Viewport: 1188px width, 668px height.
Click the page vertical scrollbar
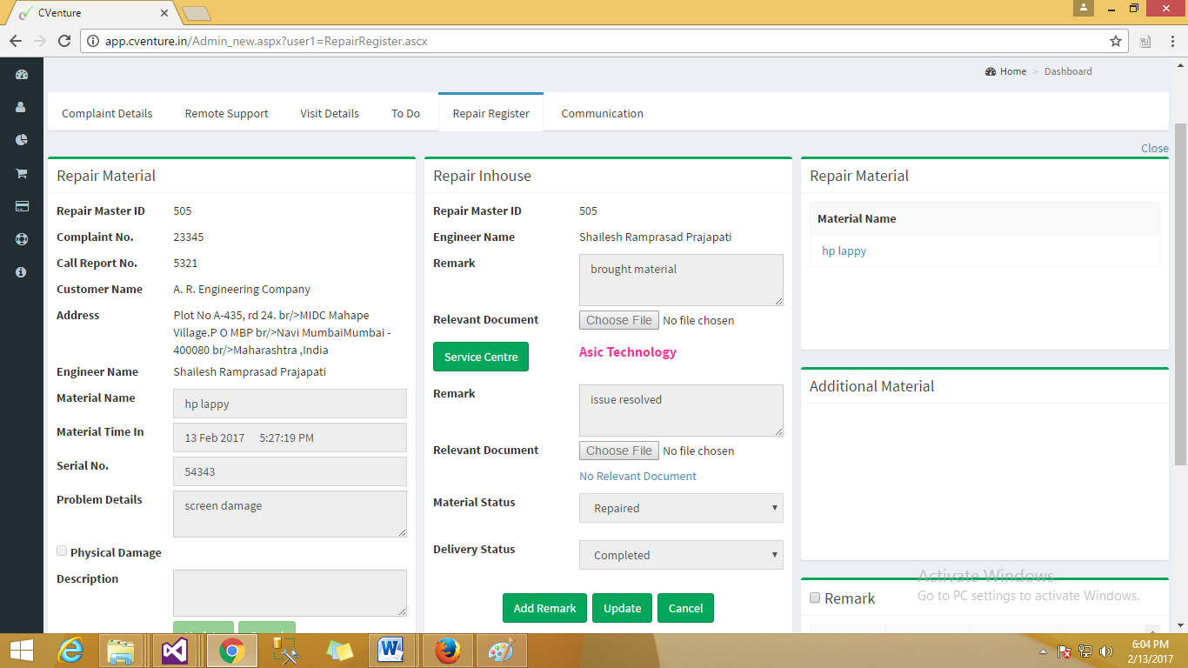pos(1180,296)
